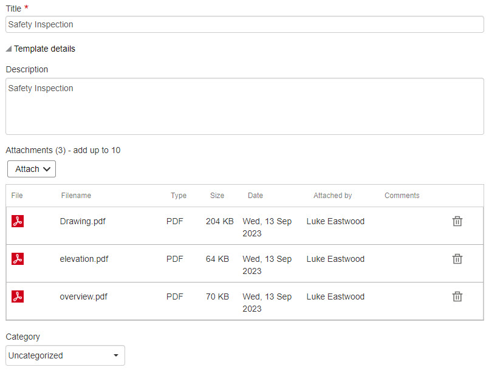Remove the overview.pdf attachment
Viewport: 489px width, 370px height.
point(457,296)
